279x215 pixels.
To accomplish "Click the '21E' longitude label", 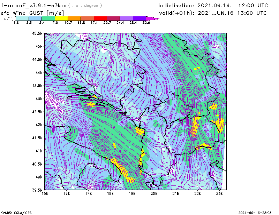I will (x=176, y=193).
